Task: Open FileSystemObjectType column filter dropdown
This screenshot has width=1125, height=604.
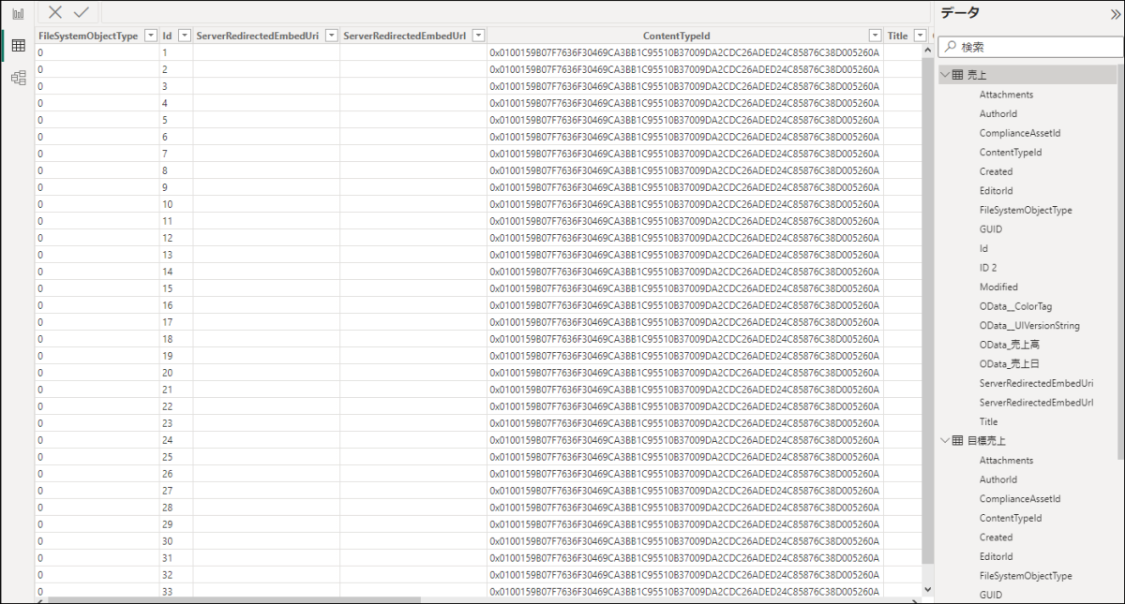Action: point(150,36)
